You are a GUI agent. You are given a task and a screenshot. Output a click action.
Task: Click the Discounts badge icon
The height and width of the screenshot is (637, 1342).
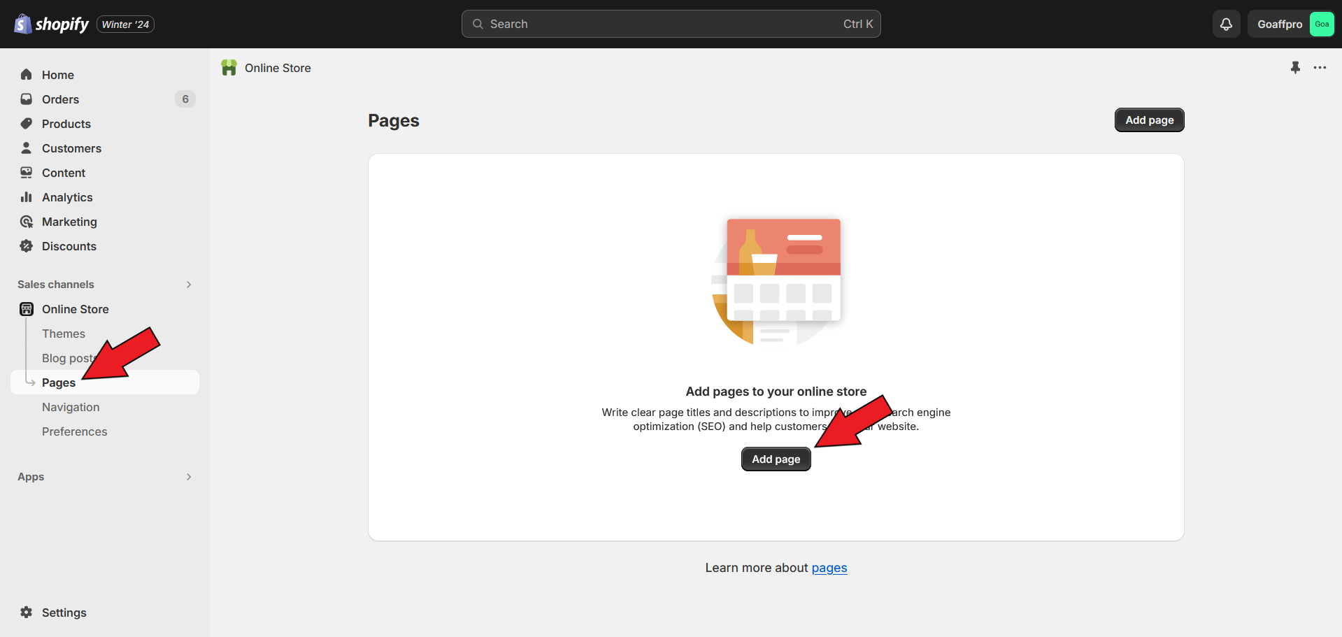[x=27, y=246]
